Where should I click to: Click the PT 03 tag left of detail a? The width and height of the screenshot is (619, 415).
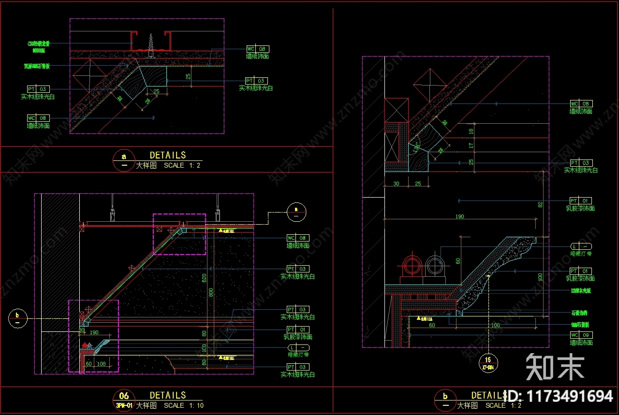(x=38, y=89)
